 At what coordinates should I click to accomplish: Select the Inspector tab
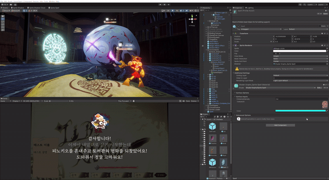click(x=238, y=8)
